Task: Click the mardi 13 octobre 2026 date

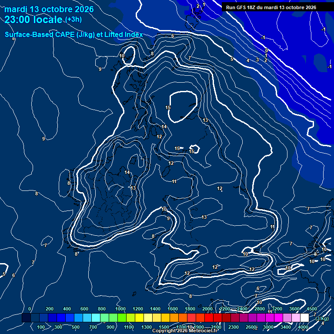Action: (x=49, y=9)
